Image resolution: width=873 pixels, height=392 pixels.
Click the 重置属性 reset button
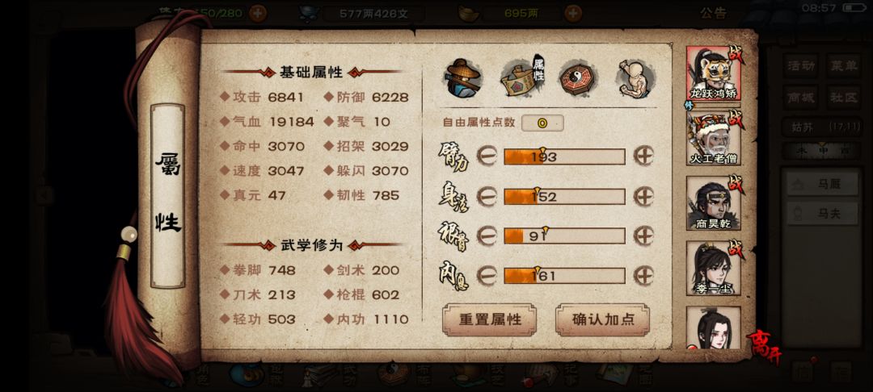[x=490, y=320]
